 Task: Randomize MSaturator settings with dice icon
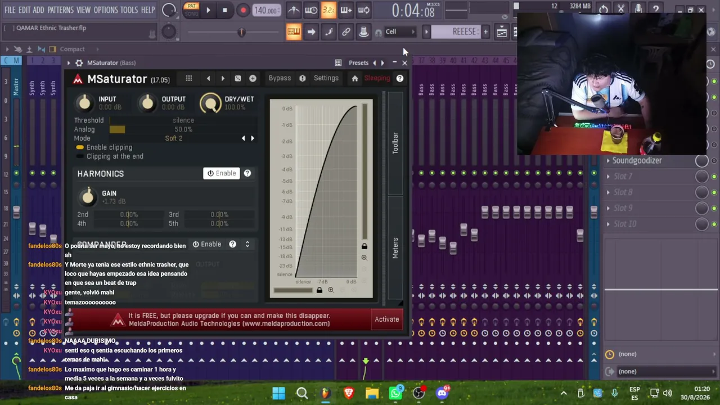238,78
